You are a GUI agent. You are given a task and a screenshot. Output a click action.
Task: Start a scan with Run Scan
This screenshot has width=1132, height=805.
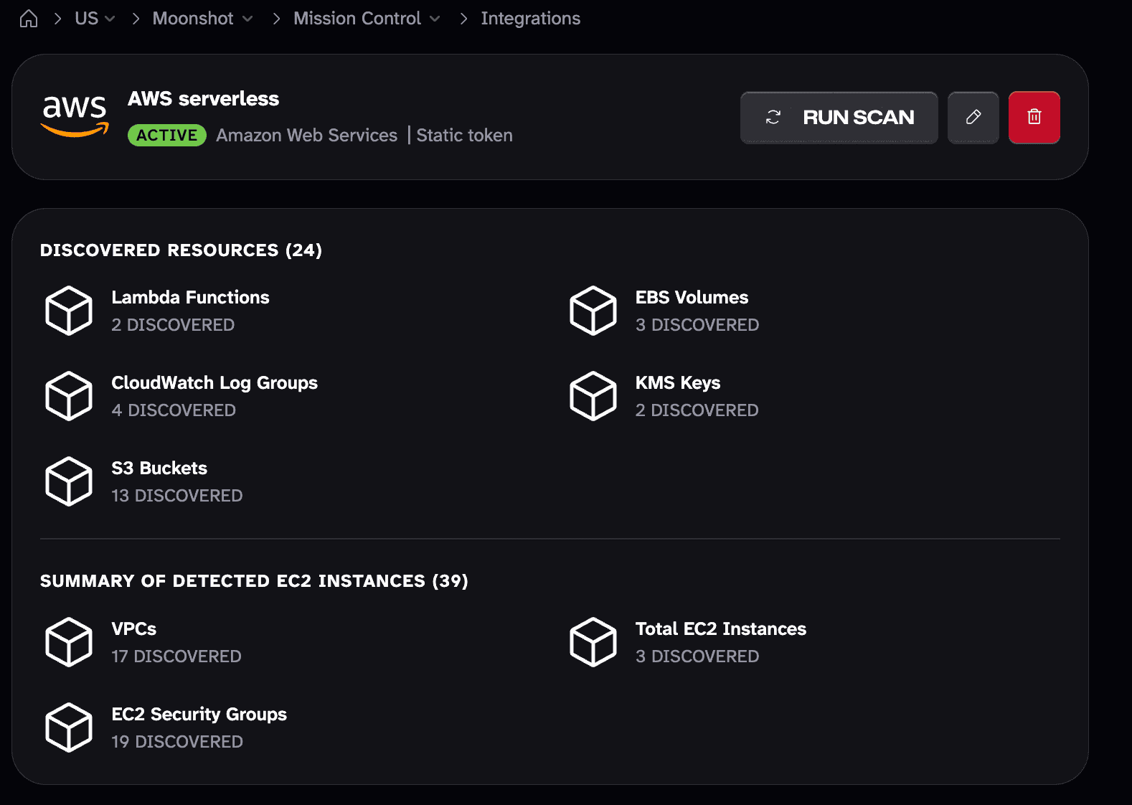pyautogui.click(x=839, y=118)
